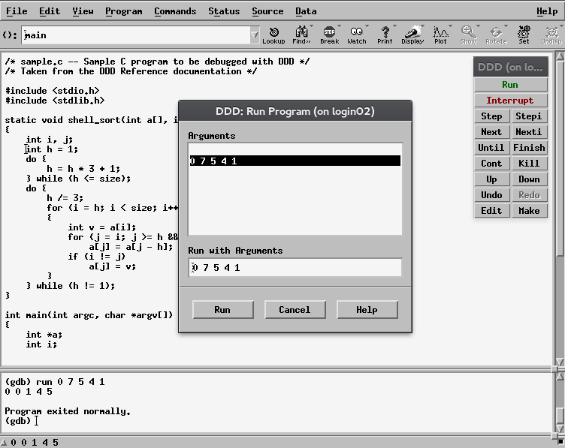Open the Source menu
Viewport: 565px width, 448px height.
pos(267,11)
